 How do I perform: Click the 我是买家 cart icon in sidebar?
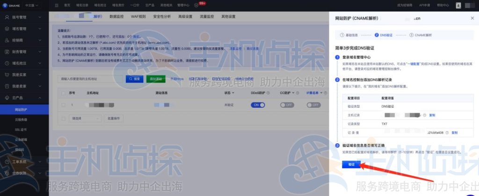point(7,74)
